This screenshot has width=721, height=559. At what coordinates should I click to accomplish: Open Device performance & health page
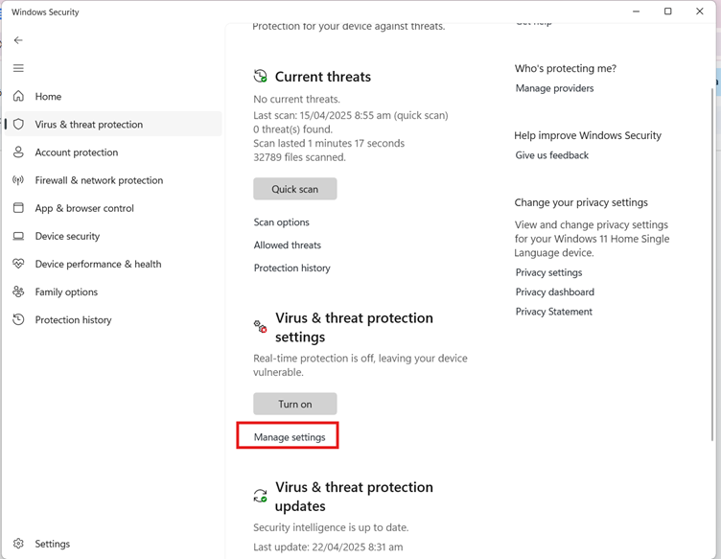pos(113,264)
